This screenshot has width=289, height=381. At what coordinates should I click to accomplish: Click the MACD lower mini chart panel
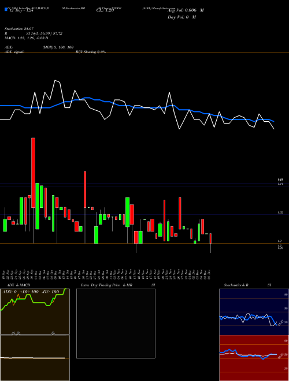click(35, 358)
